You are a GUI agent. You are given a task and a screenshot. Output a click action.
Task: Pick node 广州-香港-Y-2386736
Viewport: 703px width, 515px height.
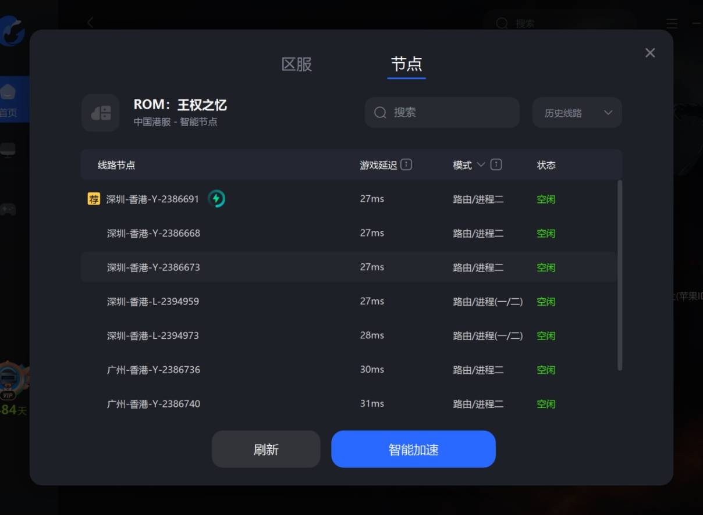[x=154, y=370]
